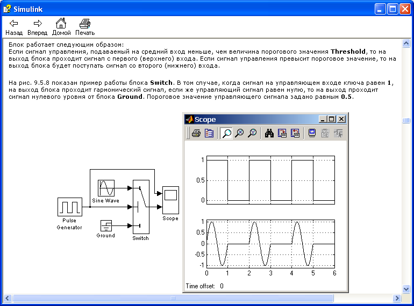Image resolution: width=414 pixels, height=306 pixels.
Task: Select the Scope block in the diagram
Action: click(170, 200)
